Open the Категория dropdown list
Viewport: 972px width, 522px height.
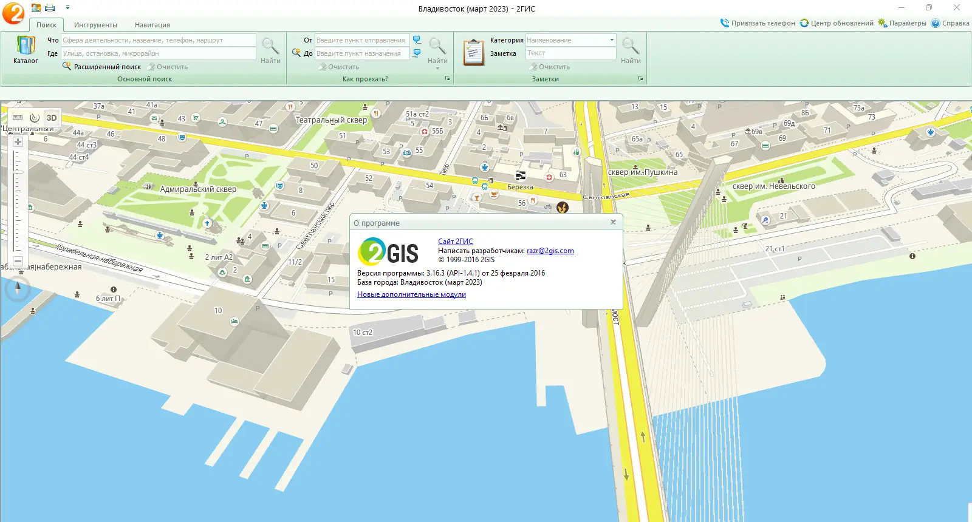tap(612, 40)
